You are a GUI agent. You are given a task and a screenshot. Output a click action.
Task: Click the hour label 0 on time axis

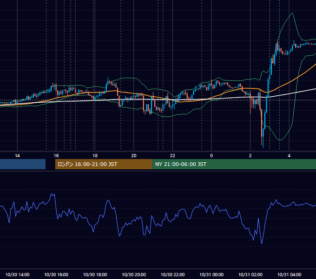211,156
